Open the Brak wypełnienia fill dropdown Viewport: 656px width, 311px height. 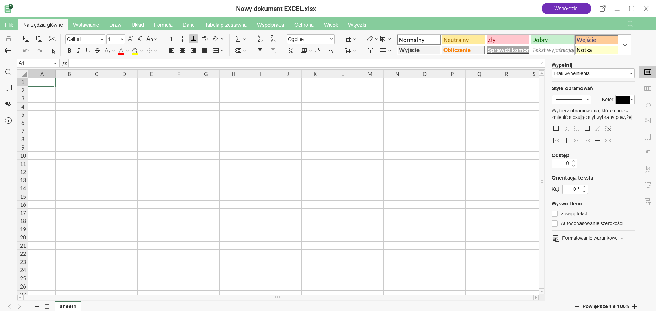[593, 73]
